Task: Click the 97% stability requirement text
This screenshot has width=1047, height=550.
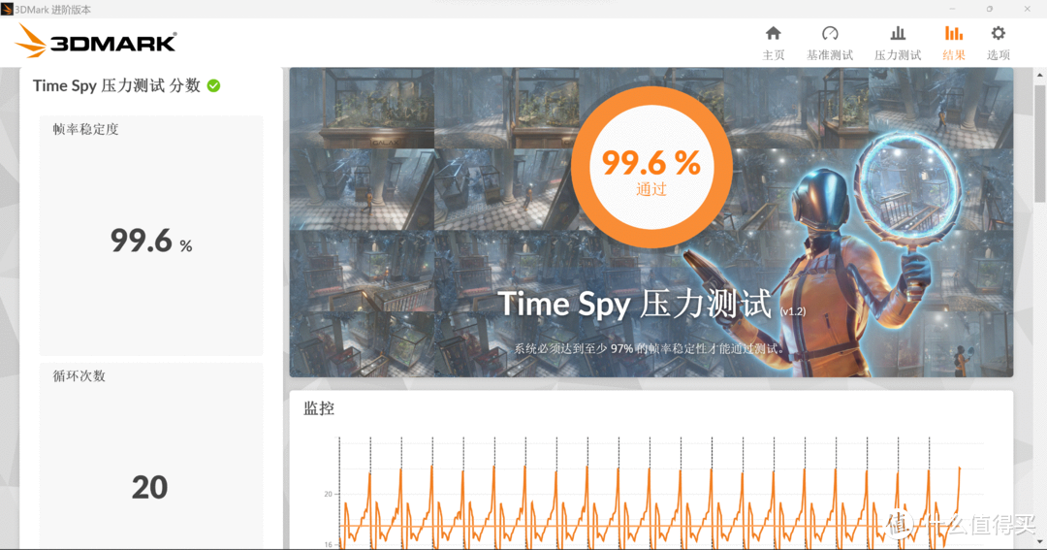Action: 650,348
